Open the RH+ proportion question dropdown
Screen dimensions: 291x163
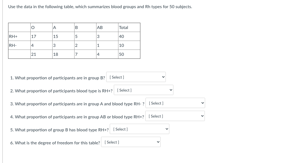coord(143,90)
